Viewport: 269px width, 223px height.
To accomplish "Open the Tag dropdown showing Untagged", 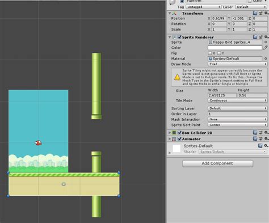I will [204, 7].
